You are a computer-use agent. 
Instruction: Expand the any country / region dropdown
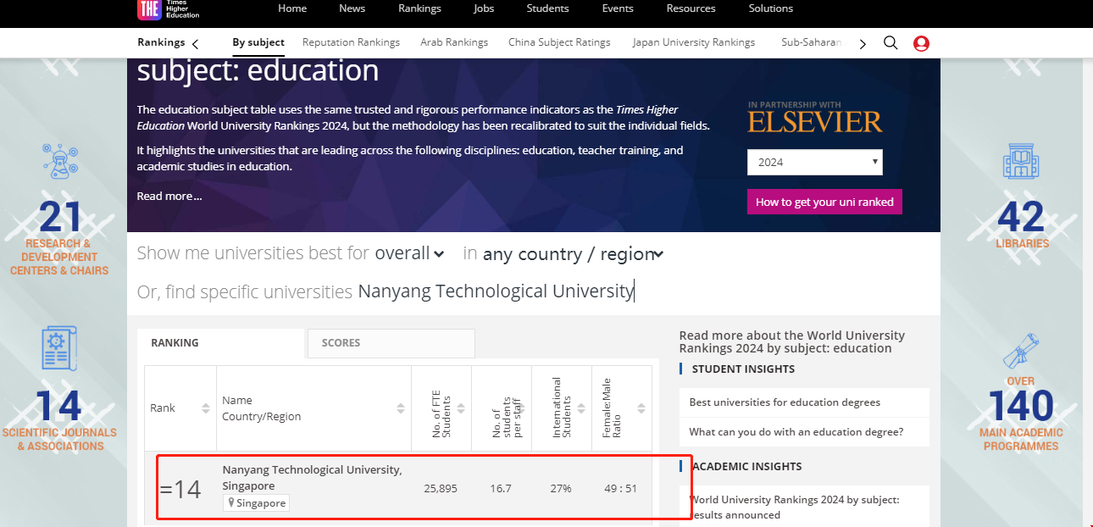pos(573,253)
